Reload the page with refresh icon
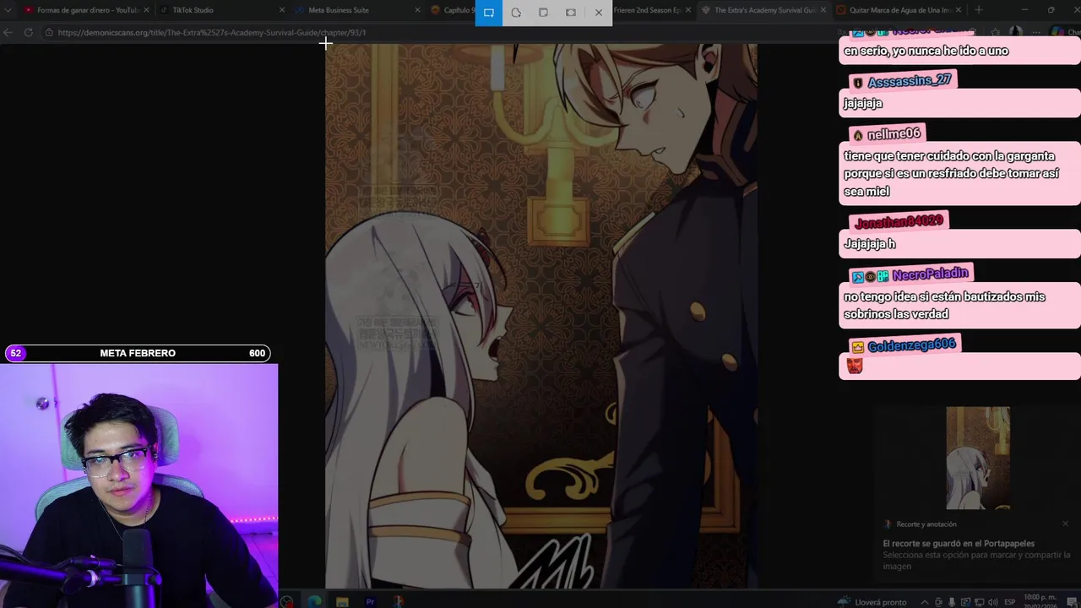The height and width of the screenshot is (608, 1081). tap(28, 32)
